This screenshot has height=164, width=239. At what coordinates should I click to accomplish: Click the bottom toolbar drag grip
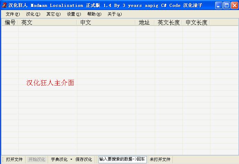pos(3,160)
